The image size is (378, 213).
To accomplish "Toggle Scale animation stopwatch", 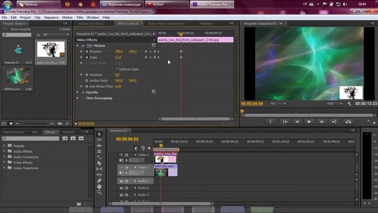I will tap(87, 57).
